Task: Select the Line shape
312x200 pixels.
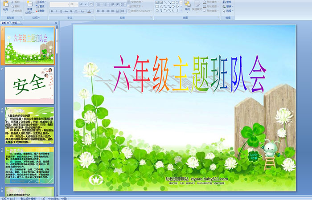Action: (x=165, y=2)
